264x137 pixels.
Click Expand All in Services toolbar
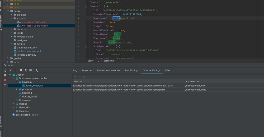pos(10,70)
